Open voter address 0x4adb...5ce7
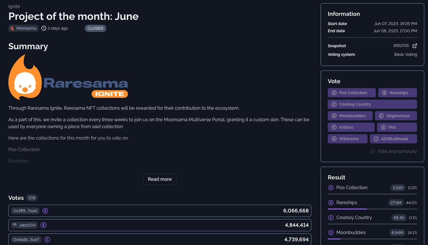 [x=26, y=239]
